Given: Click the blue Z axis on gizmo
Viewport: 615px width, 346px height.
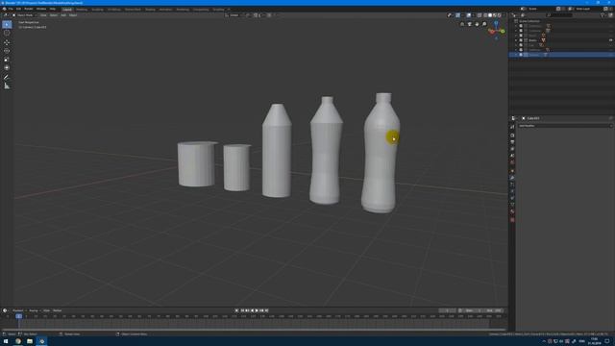Looking at the screenshot, I should coord(496,23).
